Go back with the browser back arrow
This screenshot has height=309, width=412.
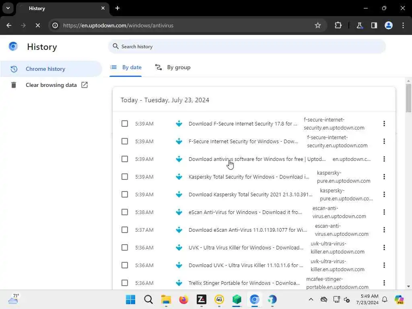tap(9, 25)
